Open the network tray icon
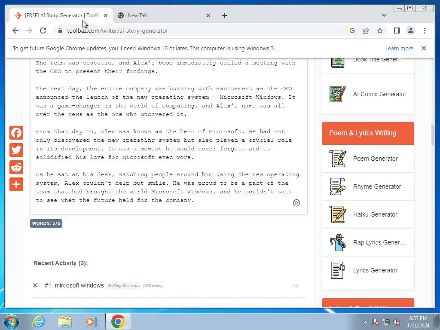Viewport: 440px width, 330px height. pos(386,322)
